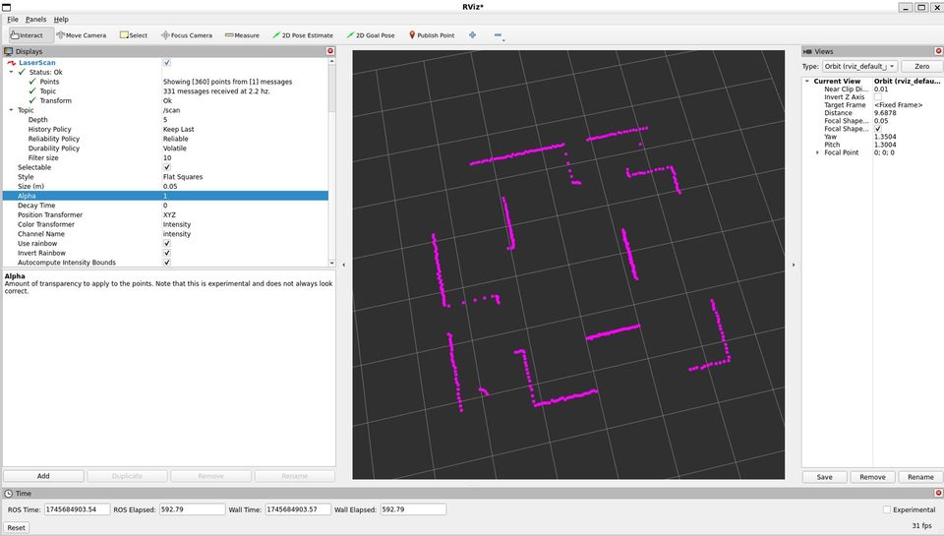Click the Wall Time field

click(x=298, y=509)
